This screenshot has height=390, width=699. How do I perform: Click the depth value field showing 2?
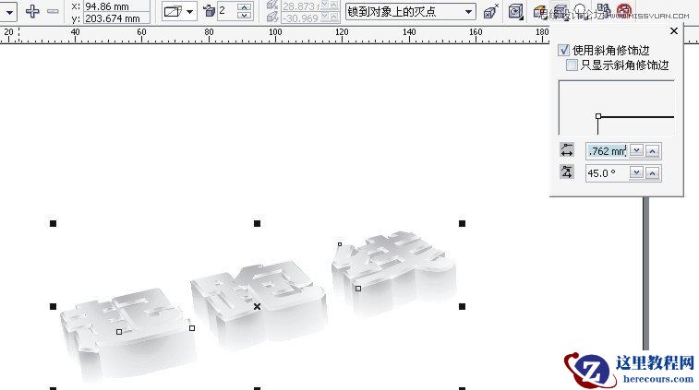point(227,11)
